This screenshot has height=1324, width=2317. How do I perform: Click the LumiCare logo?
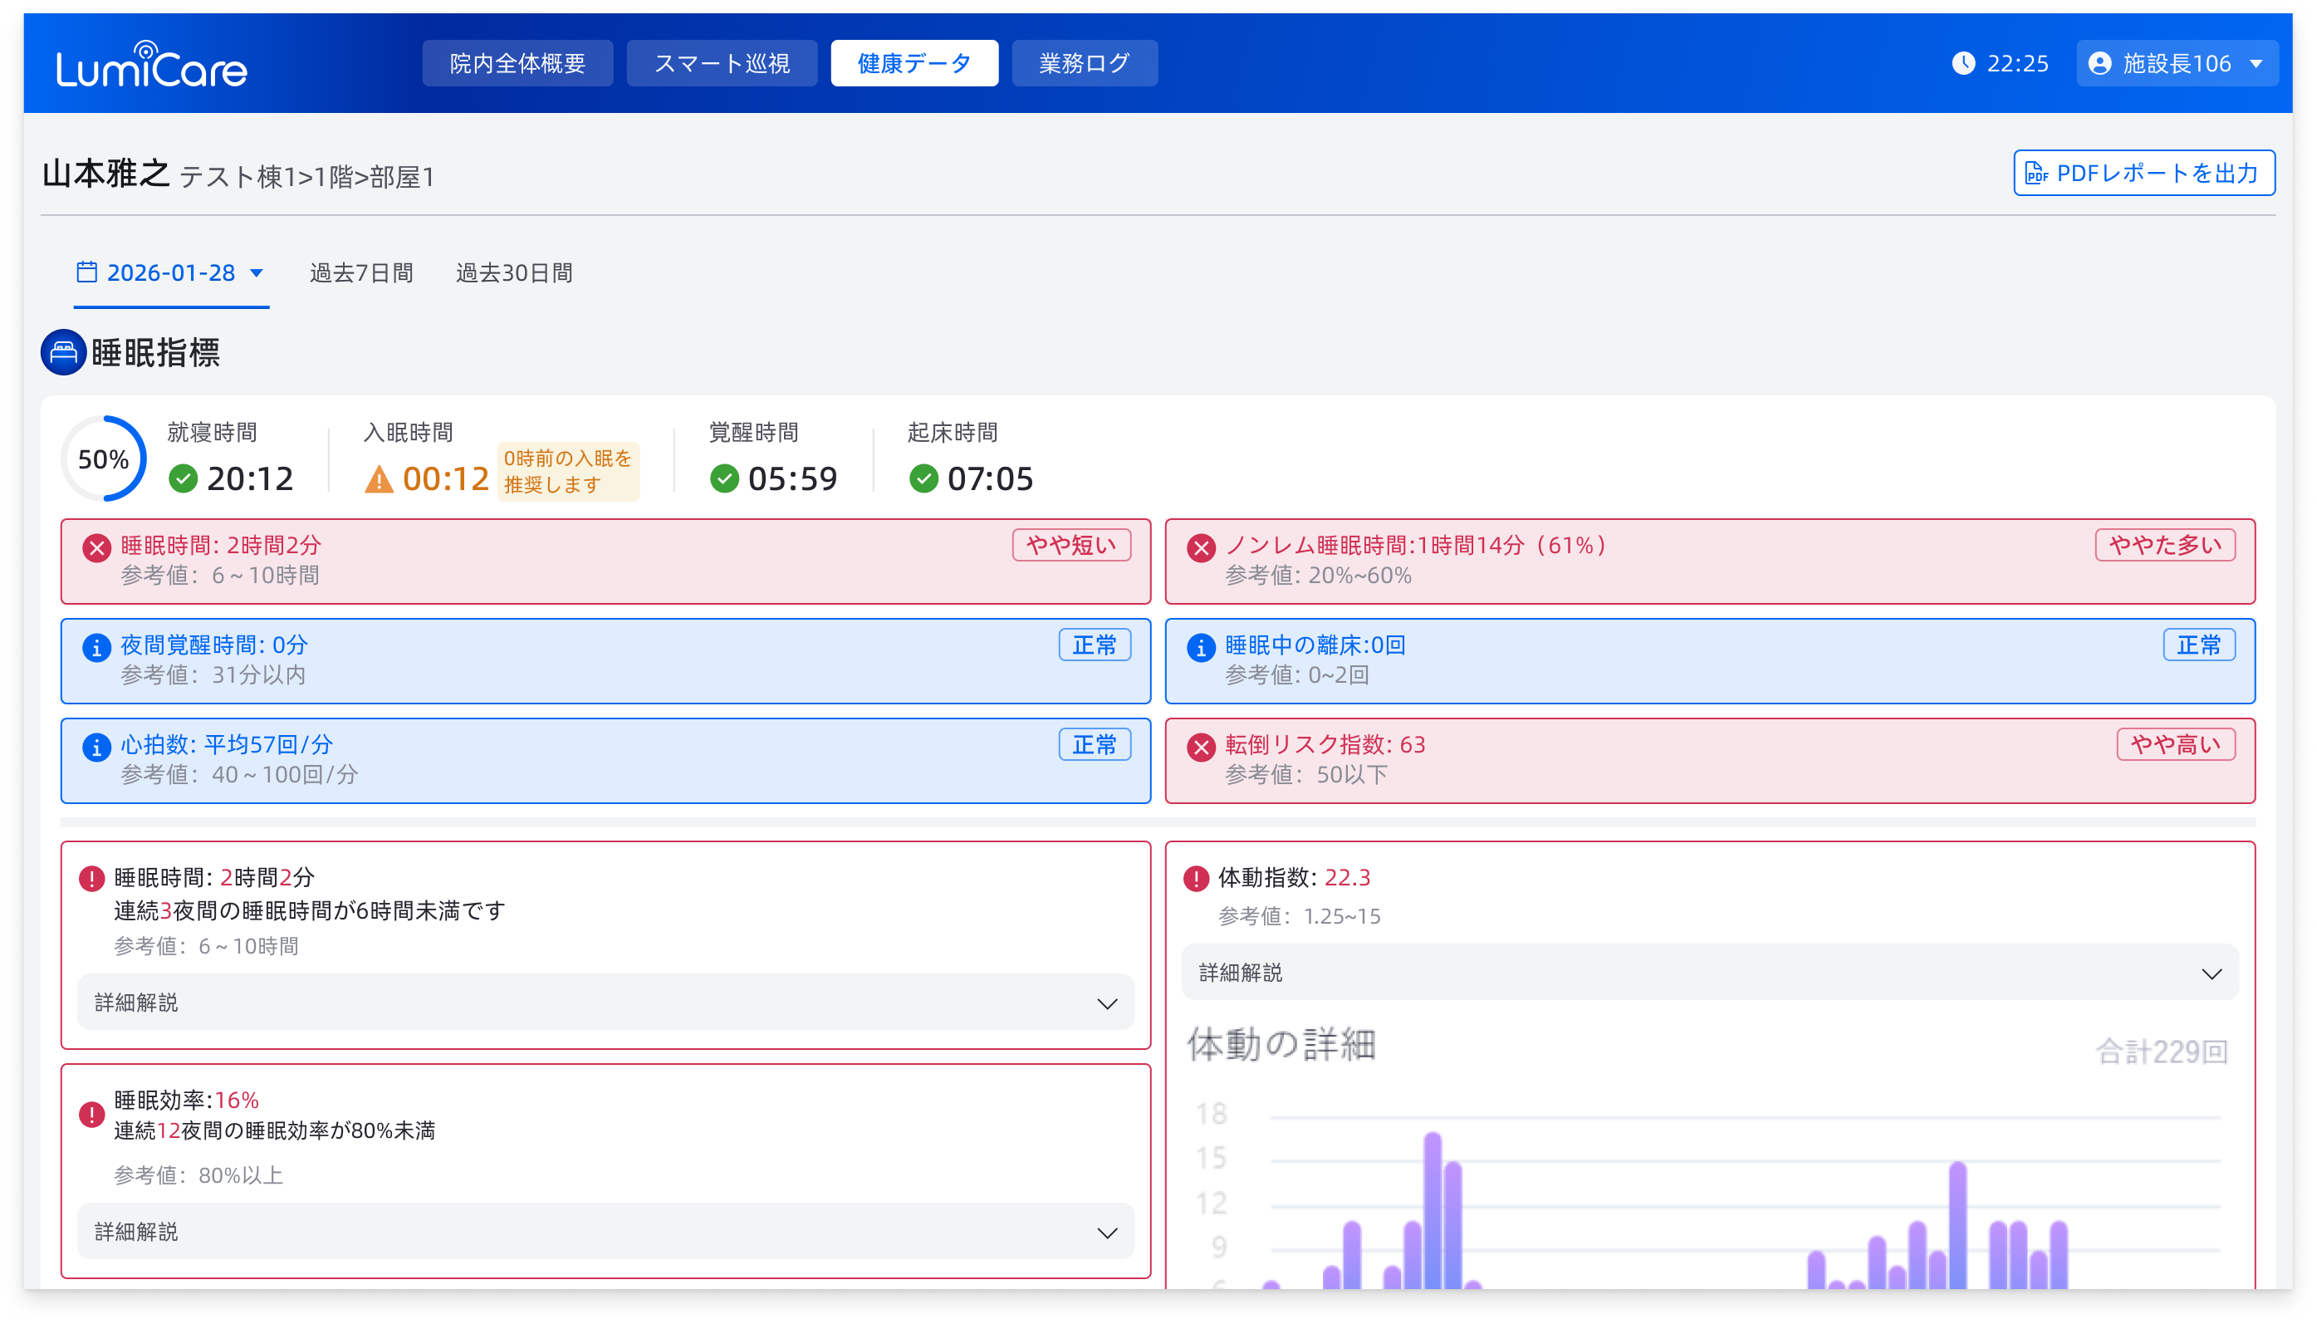pos(151,66)
